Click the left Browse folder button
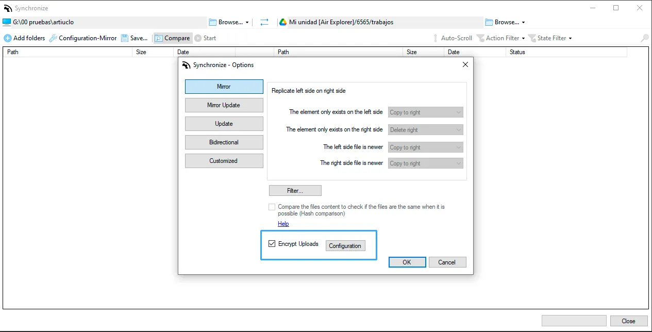Viewport: 652px width, 332px height. (229, 22)
